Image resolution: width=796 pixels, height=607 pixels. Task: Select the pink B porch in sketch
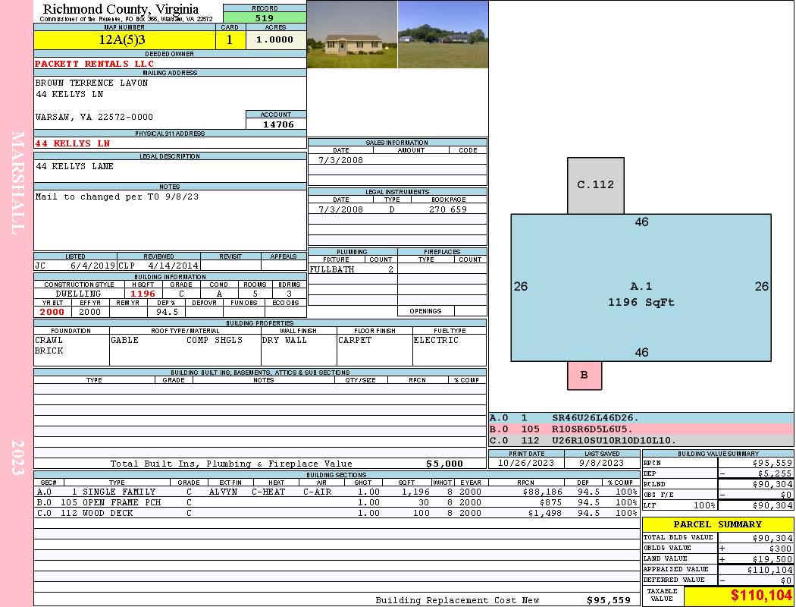(x=584, y=375)
